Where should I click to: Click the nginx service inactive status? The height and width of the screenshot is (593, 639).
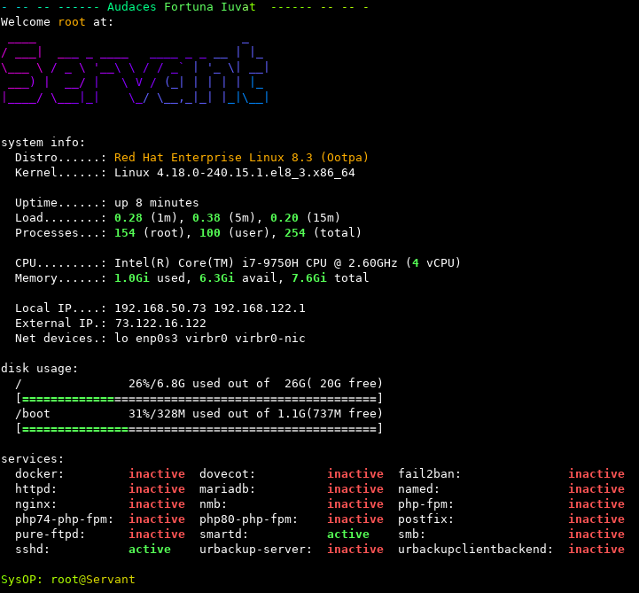coord(157,504)
